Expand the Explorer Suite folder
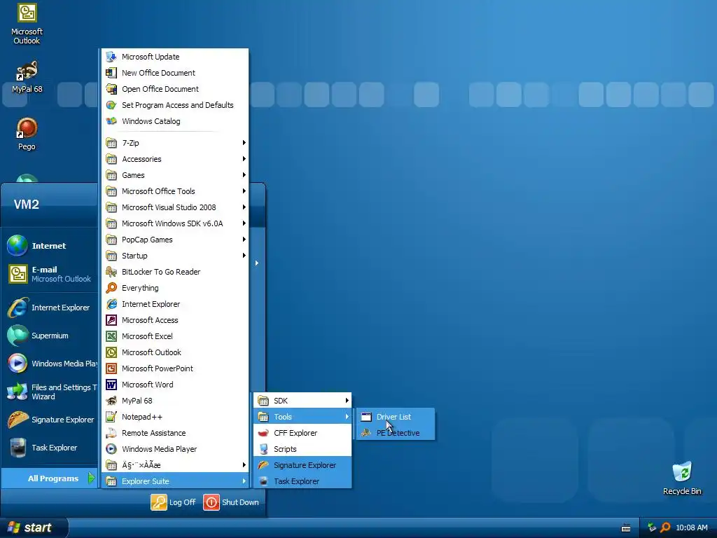 click(176, 481)
